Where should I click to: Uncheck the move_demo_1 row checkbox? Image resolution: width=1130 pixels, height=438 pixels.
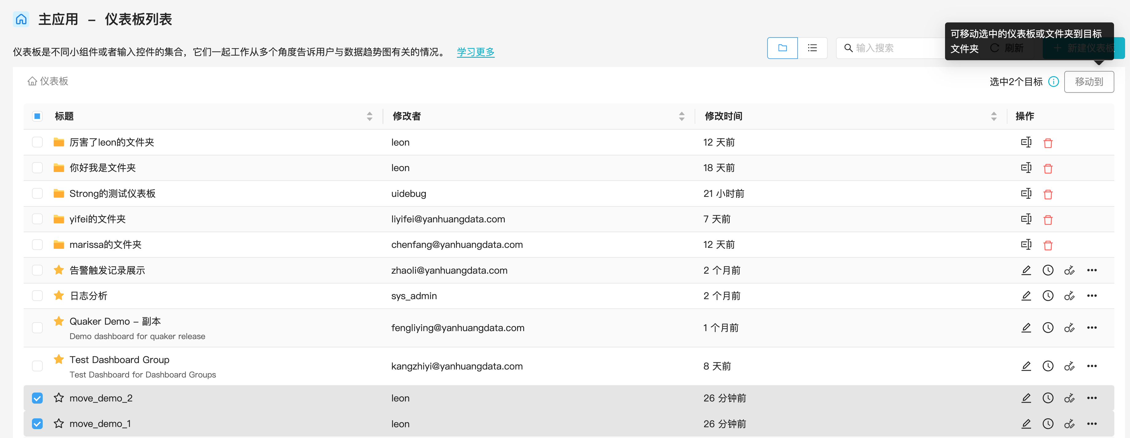37,424
